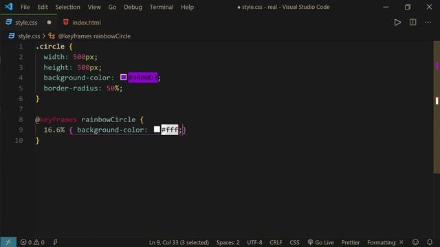Click the notifications bell icon
The width and height of the screenshot is (440, 247).
(430, 242)
